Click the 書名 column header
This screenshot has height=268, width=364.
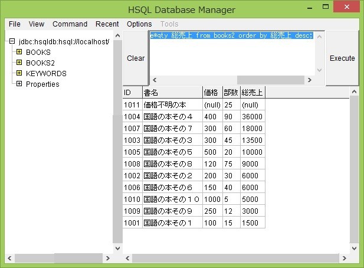172,93
